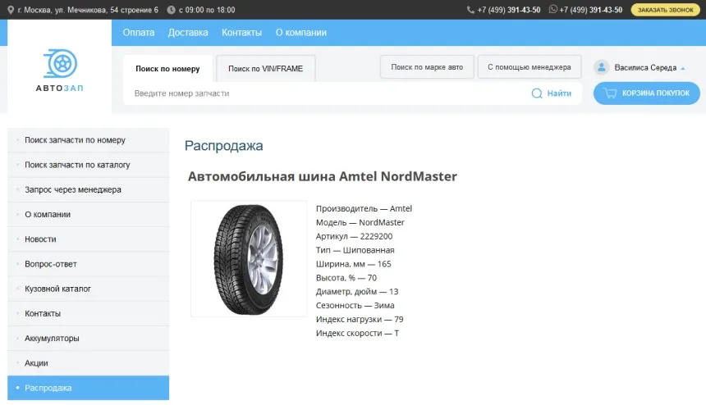Screen dimensions: 706x405
Task: Open Поиск запчасти по номеру in the sidebar
Action: click(x=89, y=140)
